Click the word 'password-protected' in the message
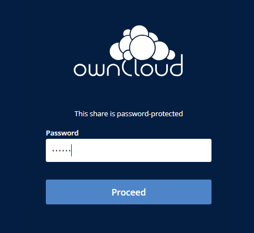 point(150,114)
